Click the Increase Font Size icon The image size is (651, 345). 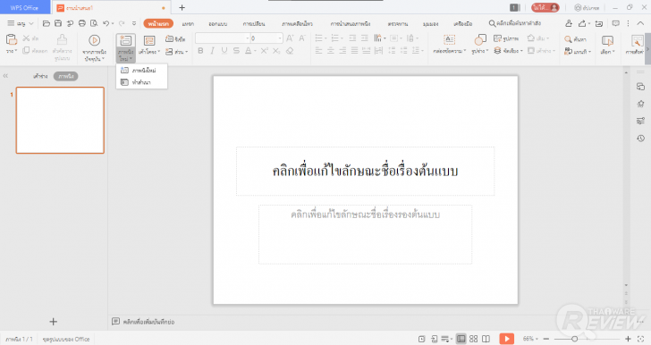pos(290,38)
